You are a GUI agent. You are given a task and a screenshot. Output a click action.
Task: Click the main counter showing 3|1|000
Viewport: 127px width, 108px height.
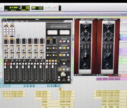13,7
